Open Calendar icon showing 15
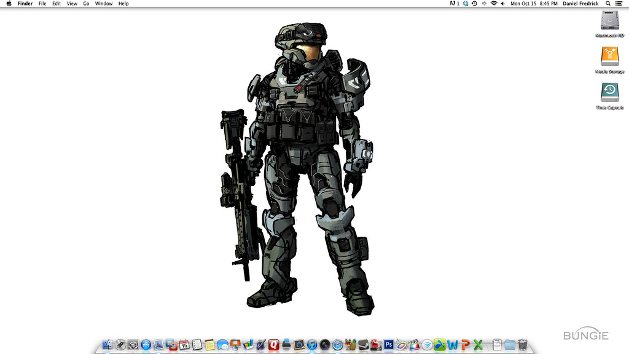Screen dimensions: 629x354 coord(184,344)
